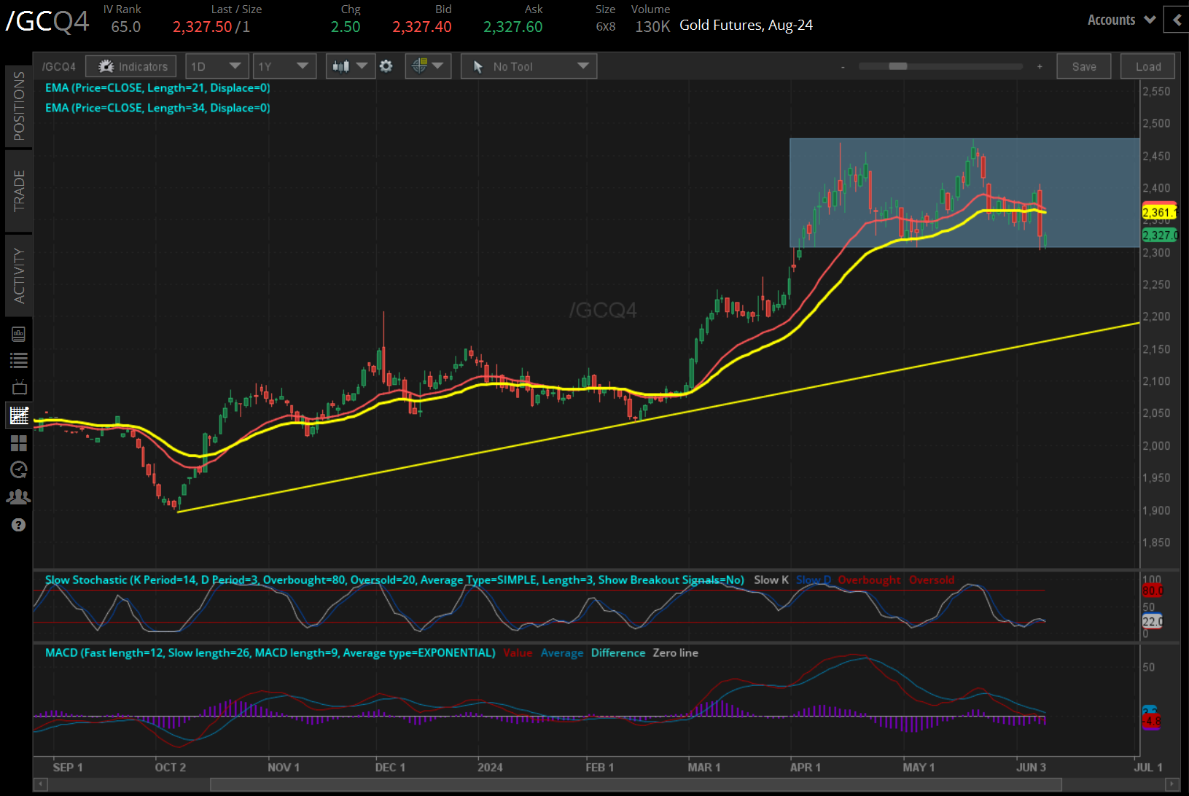This screenshot has width=1189, height=796.
Task: Expand the candlestick chart type dropdown
Action: click(x=350, y=66)
